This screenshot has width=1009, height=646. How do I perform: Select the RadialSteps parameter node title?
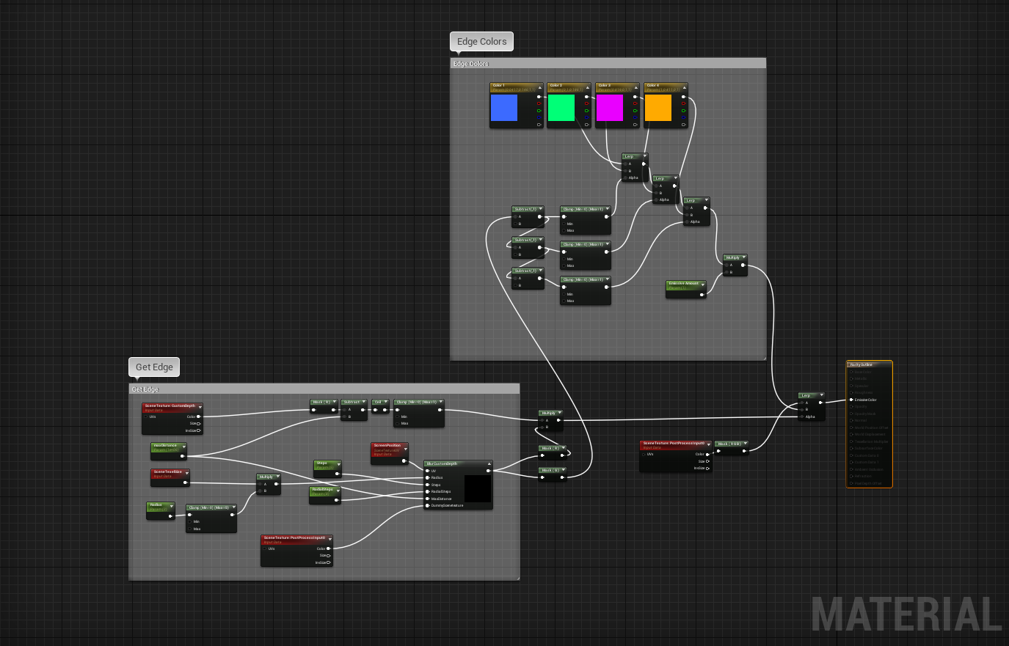pyautogui.click(x=322, y=489)
